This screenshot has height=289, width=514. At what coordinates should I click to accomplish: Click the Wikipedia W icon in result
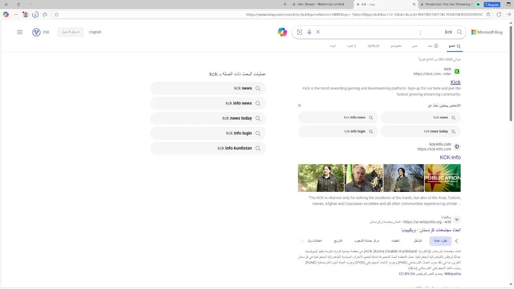click(457, 220)
